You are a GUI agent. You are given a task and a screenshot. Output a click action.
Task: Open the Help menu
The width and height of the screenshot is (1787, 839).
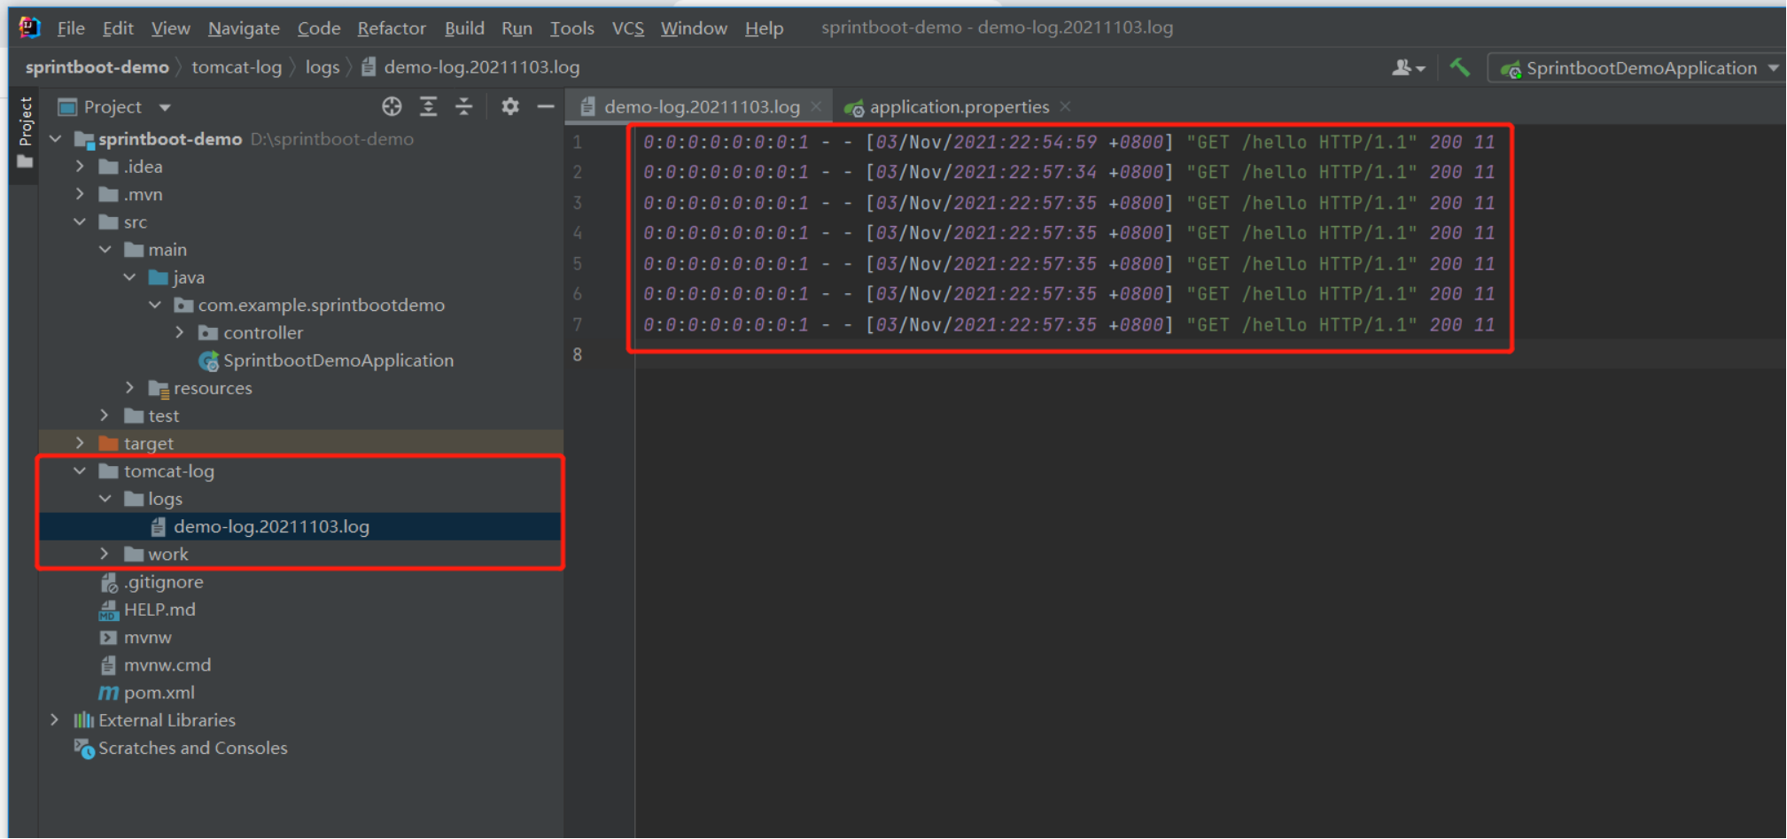[764, 28]
